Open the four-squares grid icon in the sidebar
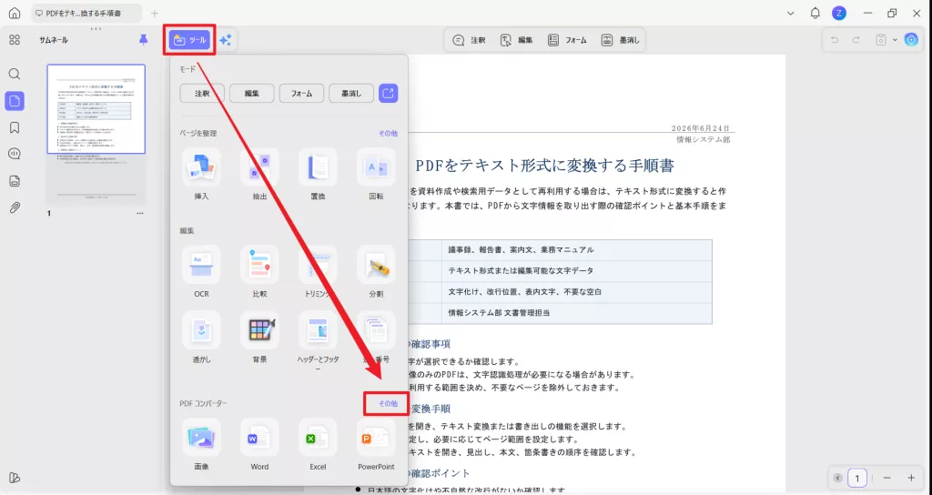The image size is (932, 495). [x=15, y=40]
